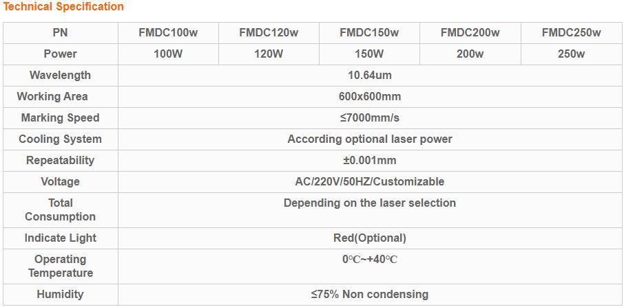The width and height of the screenshot is (624, 307).
Task: Select the 250w power cell
Action: point(571,54)
